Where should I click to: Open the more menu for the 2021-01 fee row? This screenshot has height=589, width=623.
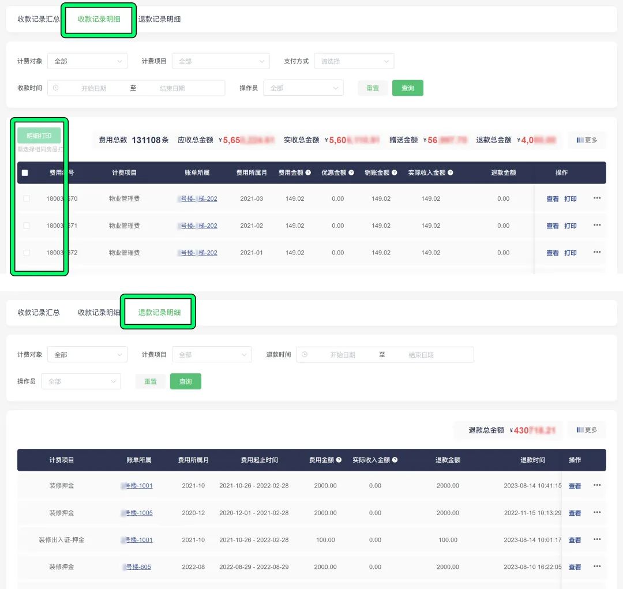coord(597,253)
